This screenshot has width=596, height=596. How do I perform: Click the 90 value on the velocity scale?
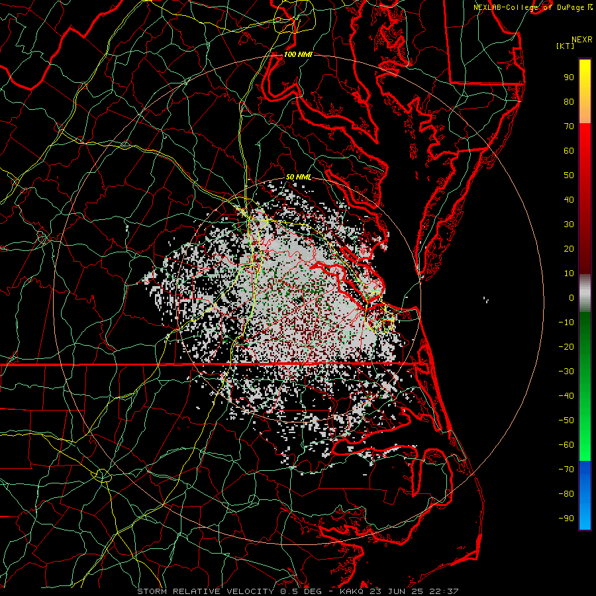(x=569, y=77)
